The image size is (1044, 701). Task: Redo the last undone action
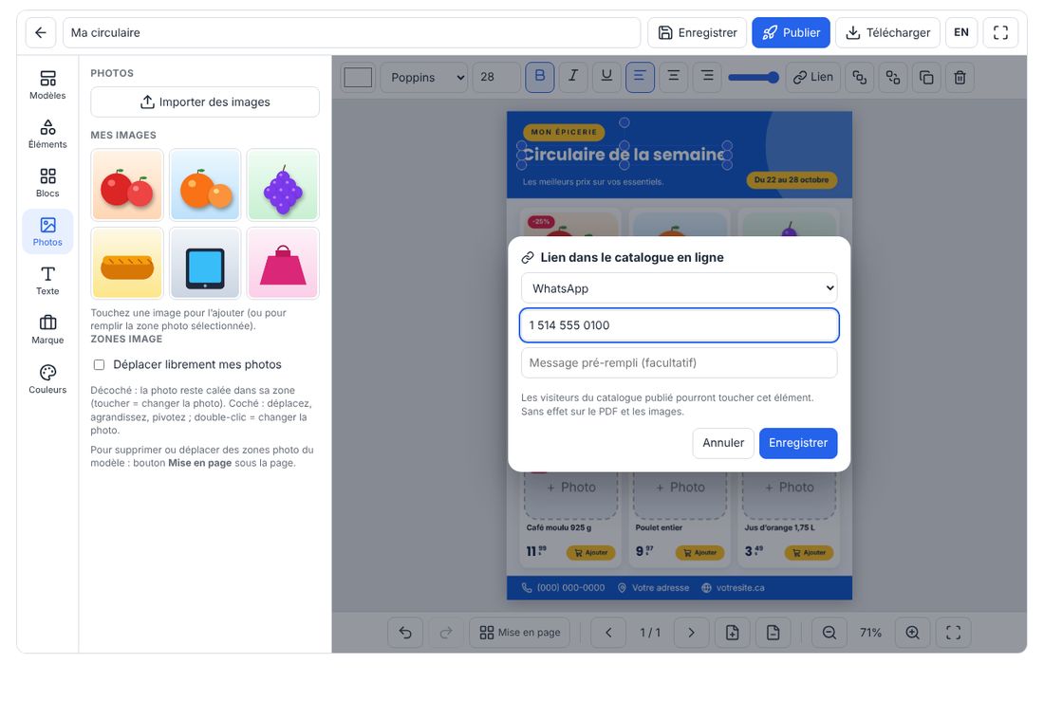pos(445,633)
